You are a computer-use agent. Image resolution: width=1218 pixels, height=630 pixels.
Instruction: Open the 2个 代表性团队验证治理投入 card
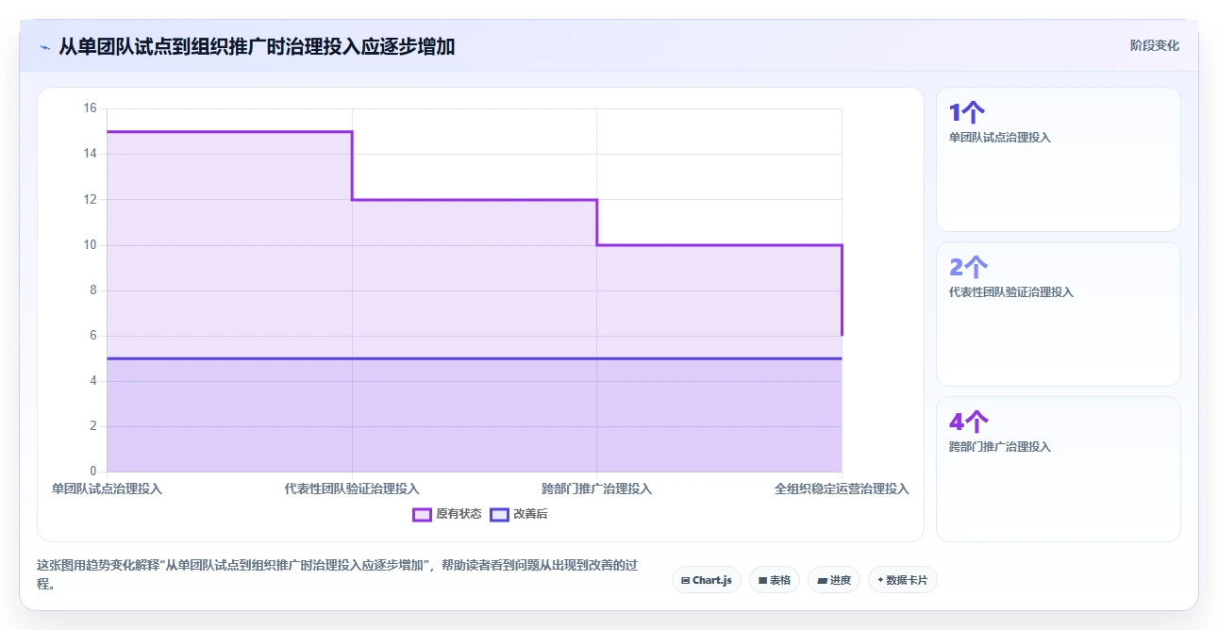1058,314
